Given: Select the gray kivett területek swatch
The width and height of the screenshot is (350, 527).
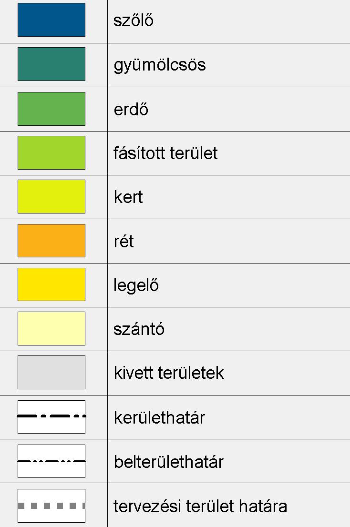Looking at the screenshot, I should coord(51,373).
